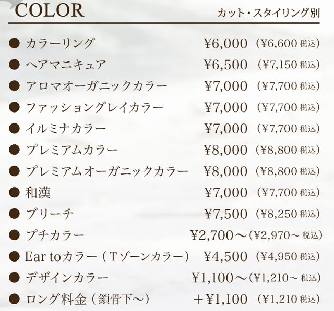Click the COLOR section heading

(x=50, y=10)
